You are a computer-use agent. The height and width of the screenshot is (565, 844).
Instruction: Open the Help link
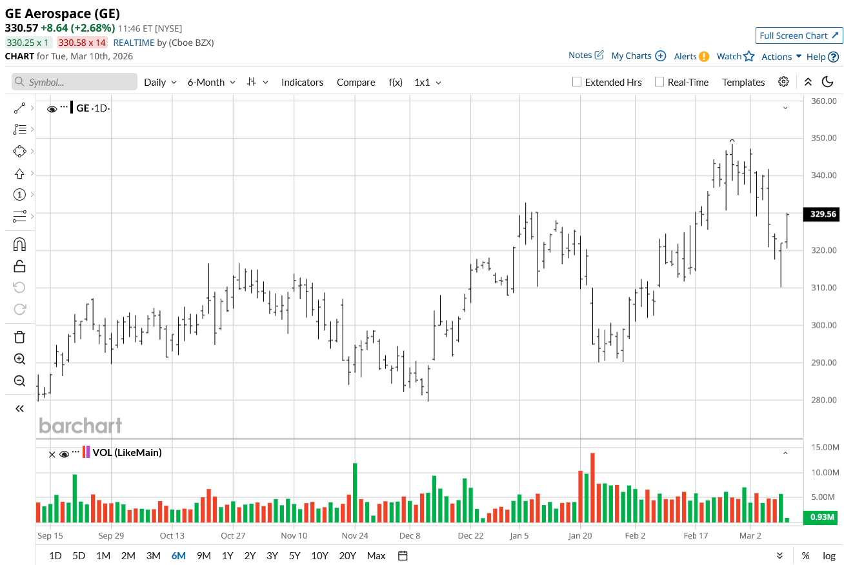pyautogui.click(x=823, y=57)
